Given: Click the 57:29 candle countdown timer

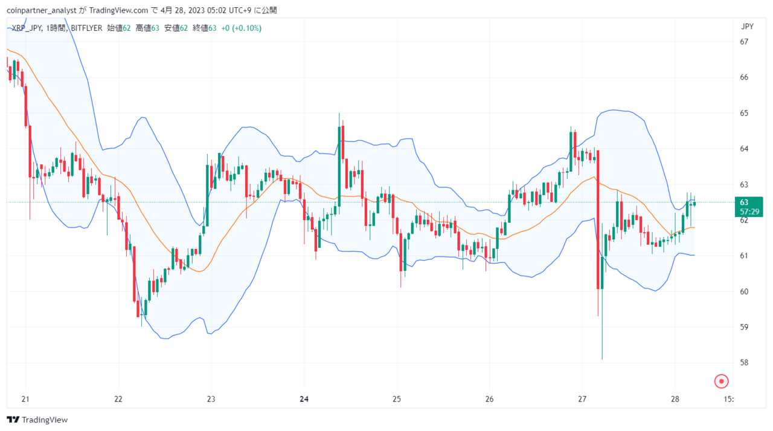Looking at the screenshot, I should [748, 212].
